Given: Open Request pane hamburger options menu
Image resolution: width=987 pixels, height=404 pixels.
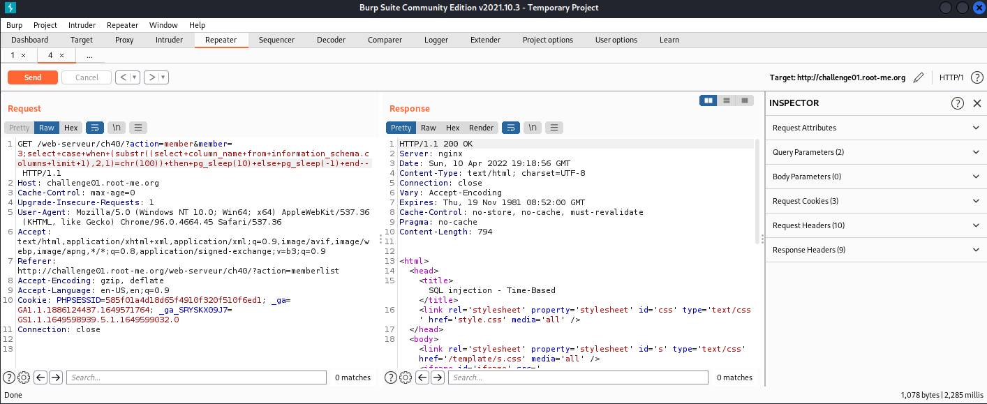Looking at the screenshot, I should [138, 128].
